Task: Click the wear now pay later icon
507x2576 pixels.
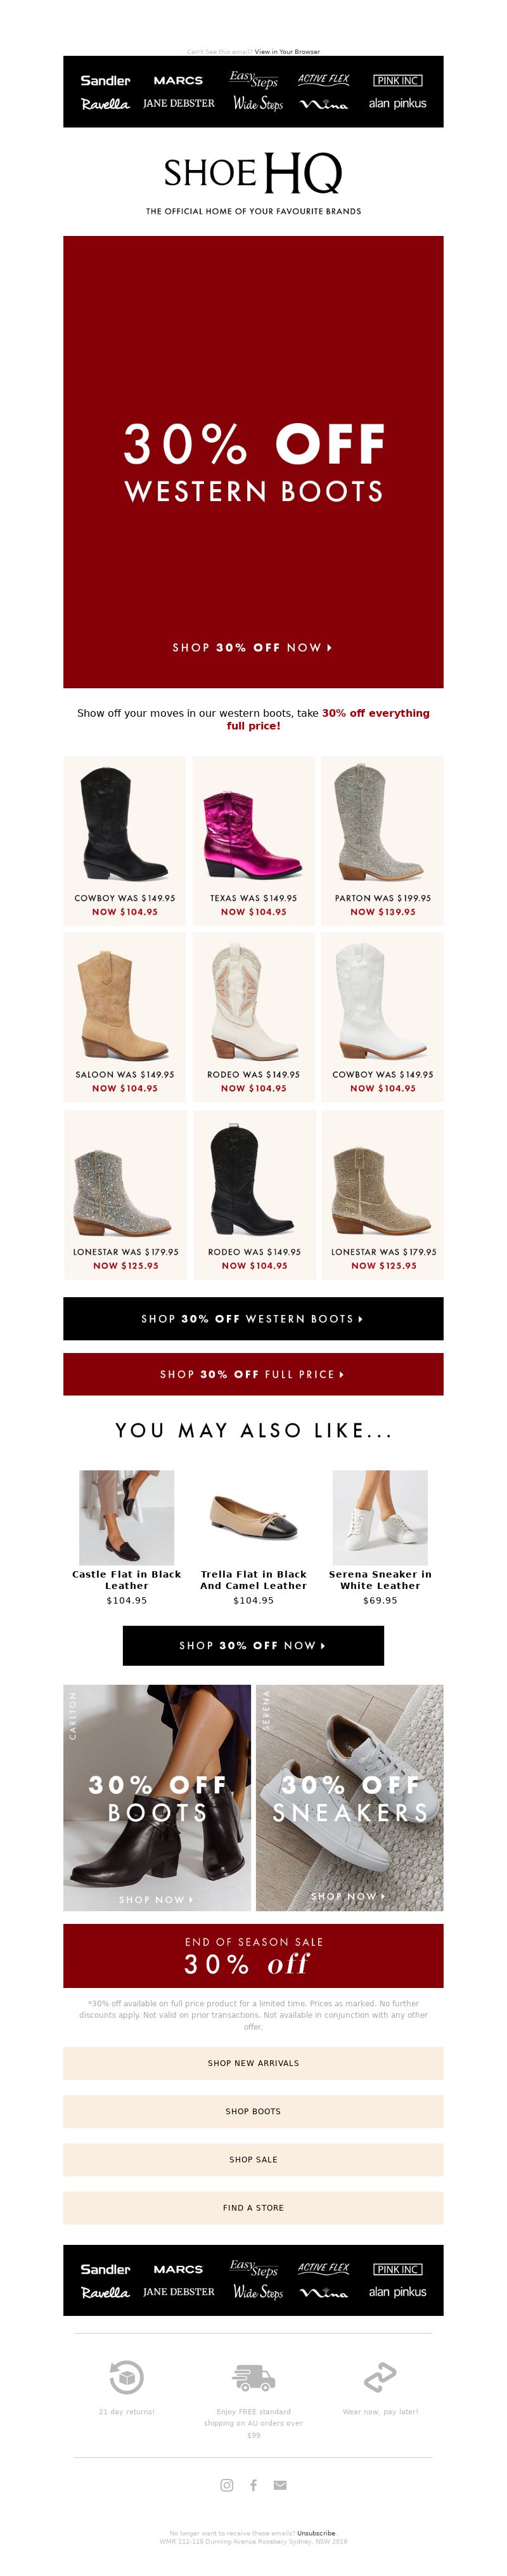Action: [380, 2377]
